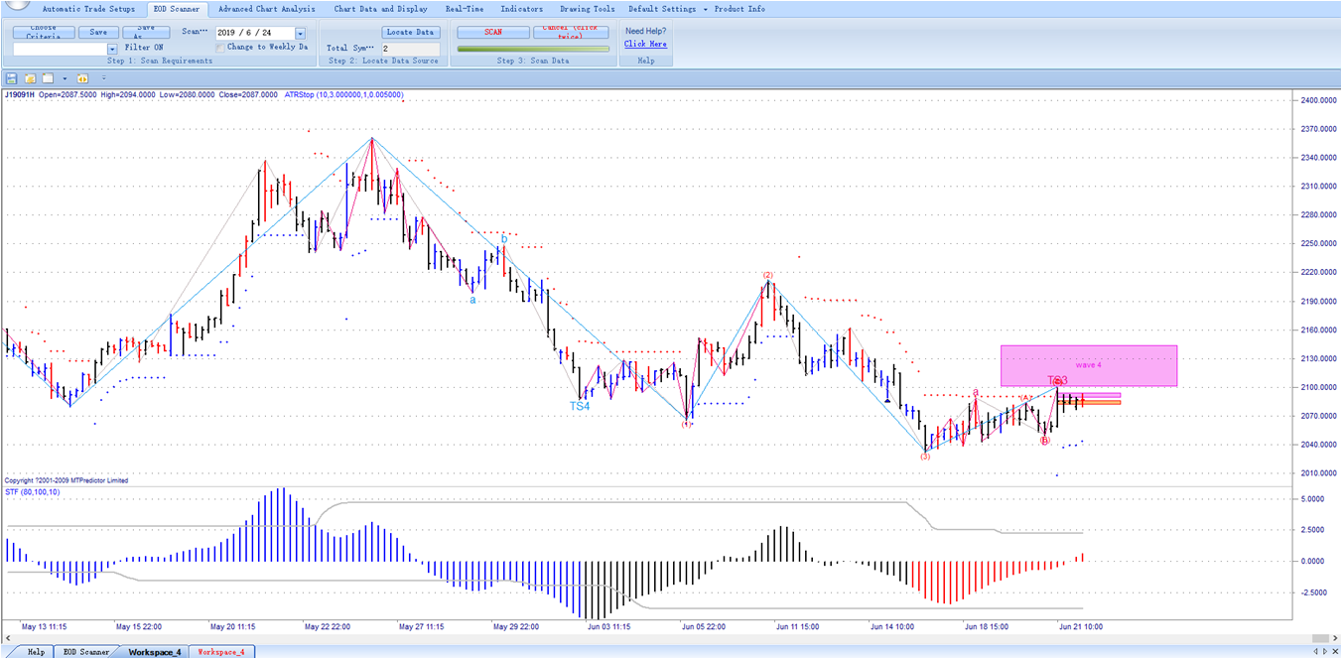Click the Total Symbols count field
Screen dimensions: 1342x659
point(409,48)
